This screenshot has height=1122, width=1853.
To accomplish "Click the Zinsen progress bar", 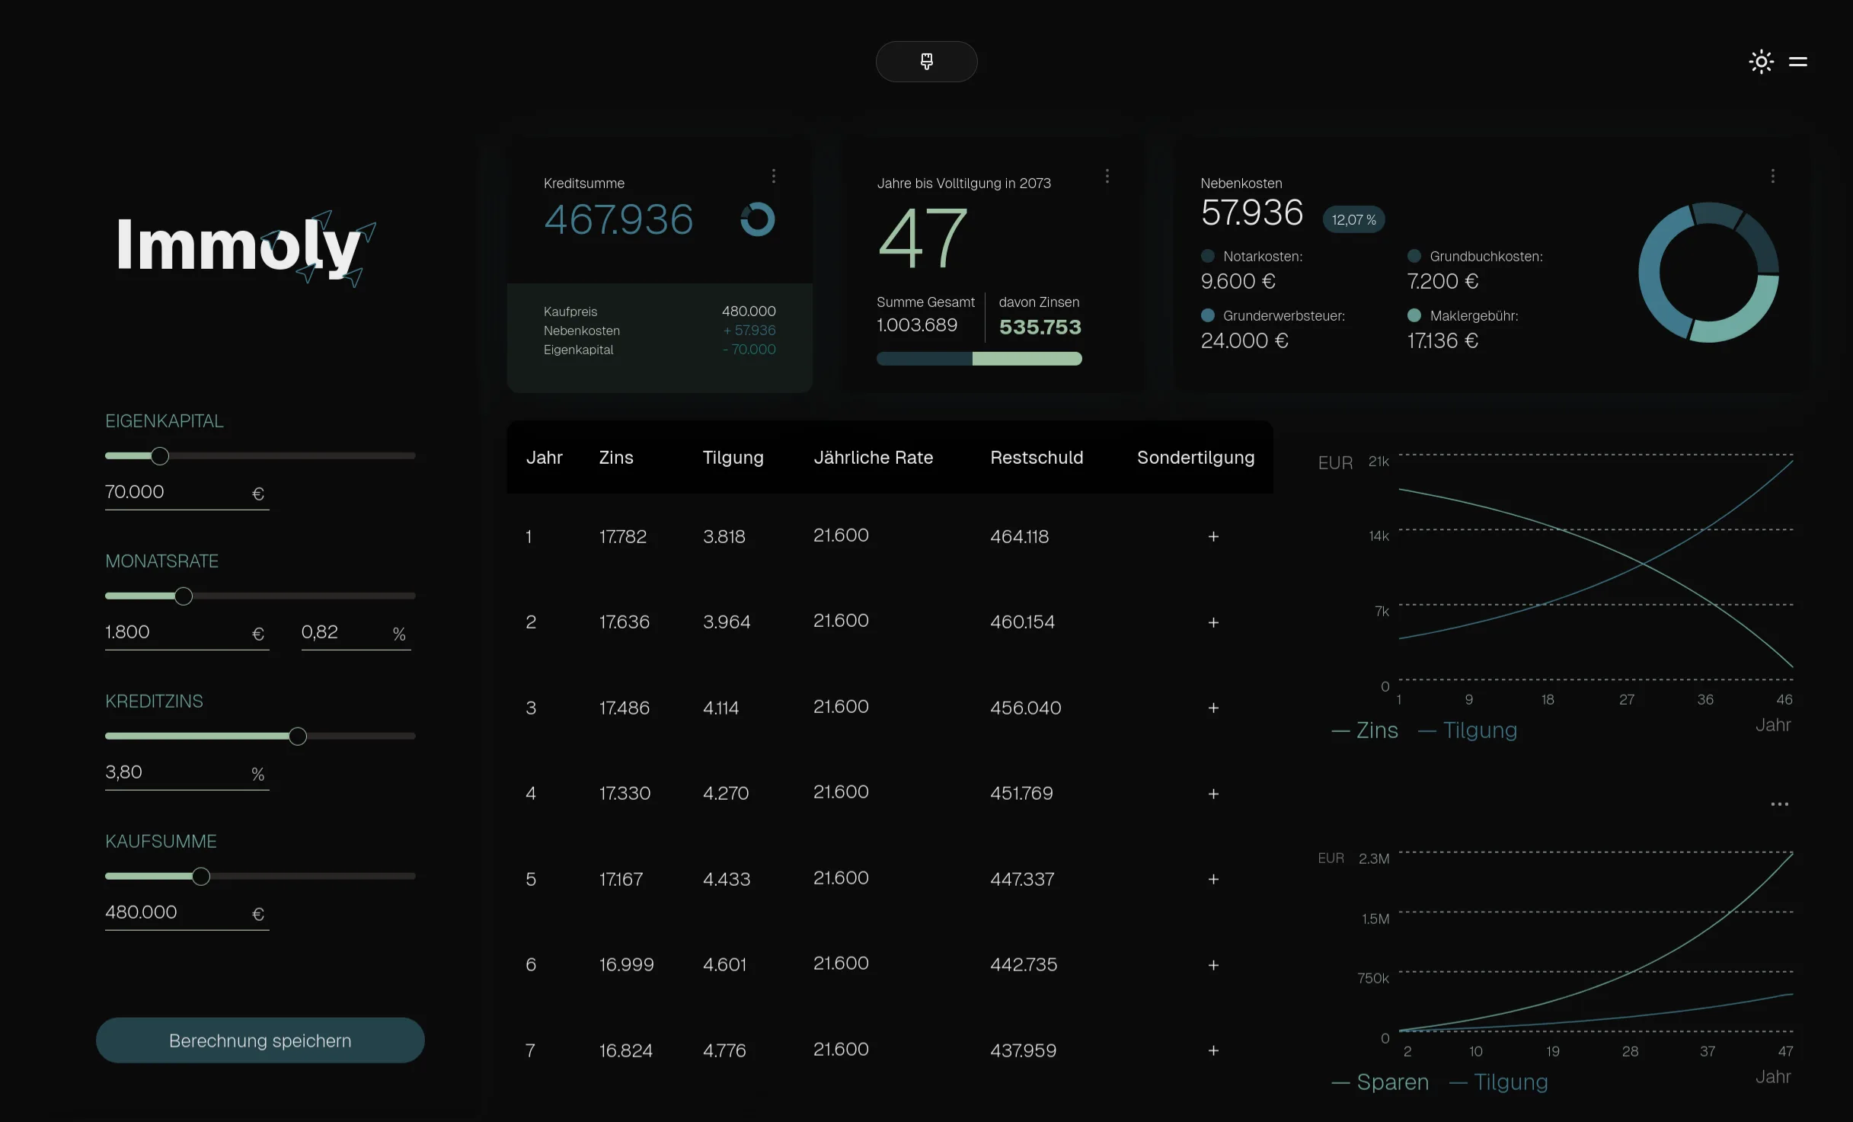I will (x=979, y=359).
